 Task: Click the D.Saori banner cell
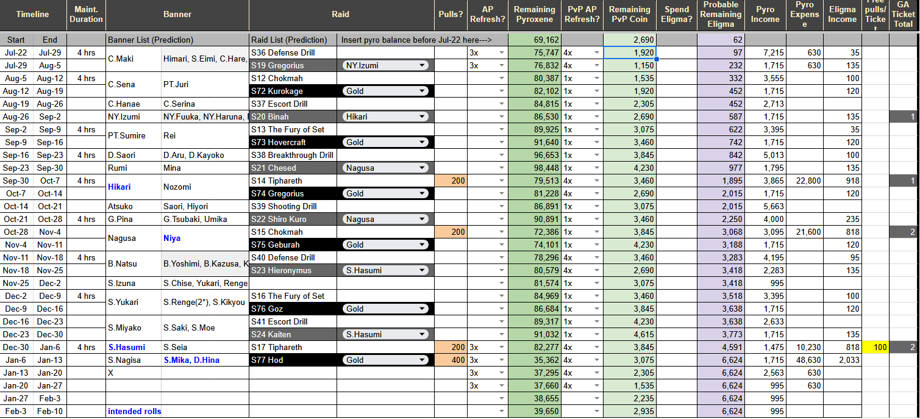click(134, 156)
